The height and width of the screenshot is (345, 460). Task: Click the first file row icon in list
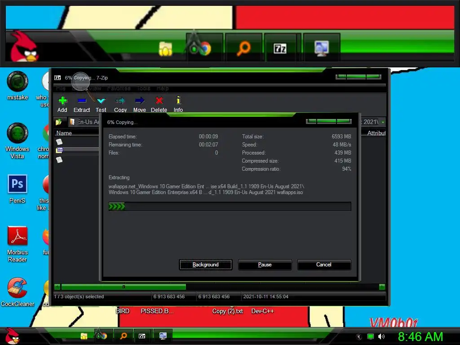(60, 142)
